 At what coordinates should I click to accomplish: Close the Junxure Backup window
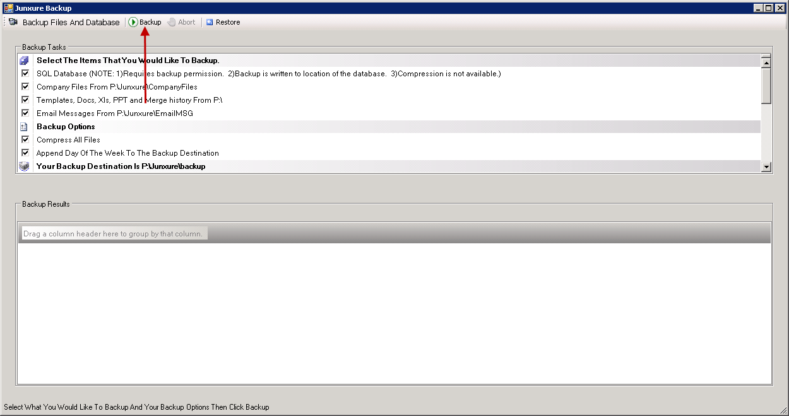pos(779,8)
